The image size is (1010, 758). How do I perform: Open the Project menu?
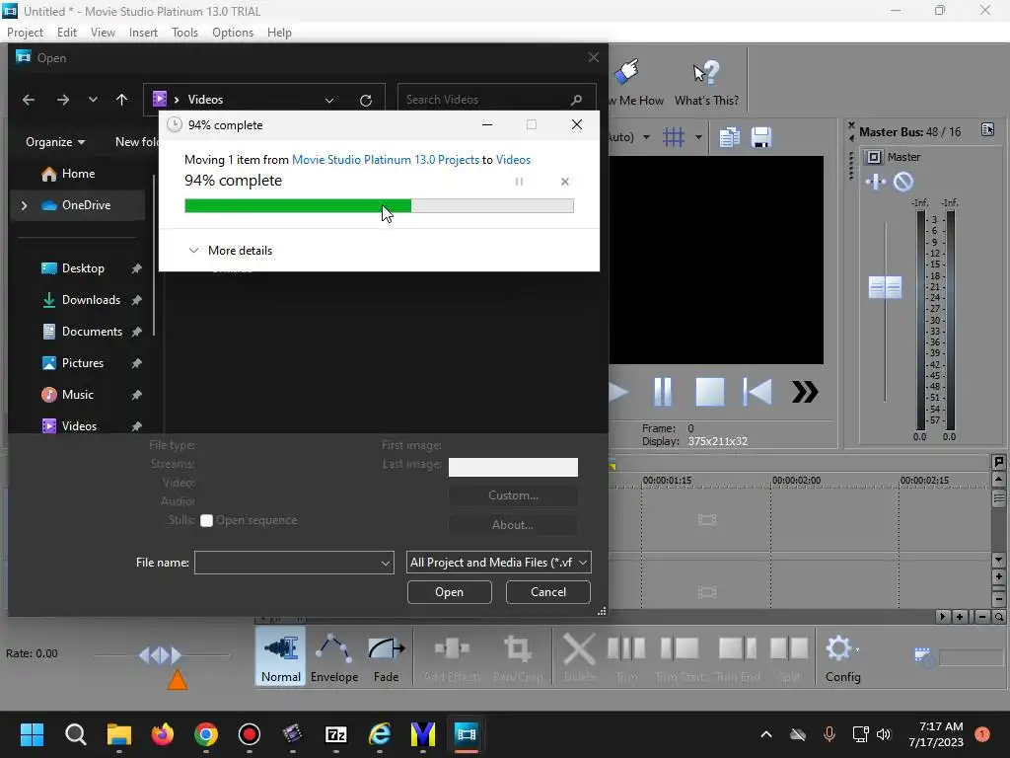point(25,33)
